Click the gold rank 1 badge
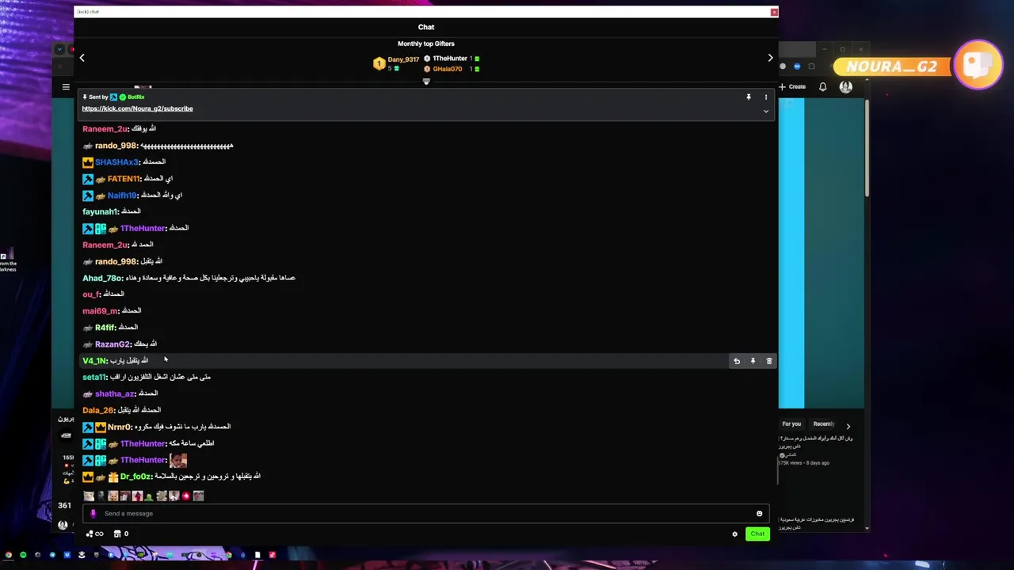This screenshot has width=1014, height=570. click(x=379, y=63)
